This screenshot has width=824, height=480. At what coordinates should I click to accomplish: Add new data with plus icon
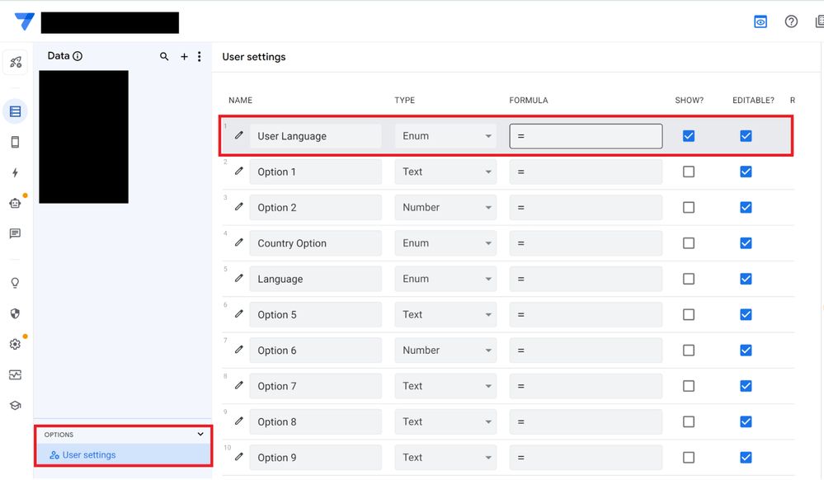[184, 56]
